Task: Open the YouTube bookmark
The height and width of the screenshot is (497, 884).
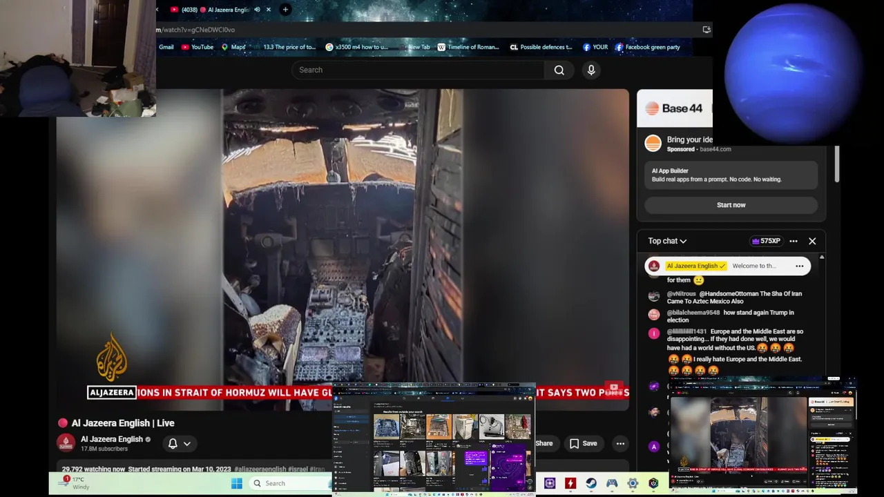Action: [x=198, y=47]
